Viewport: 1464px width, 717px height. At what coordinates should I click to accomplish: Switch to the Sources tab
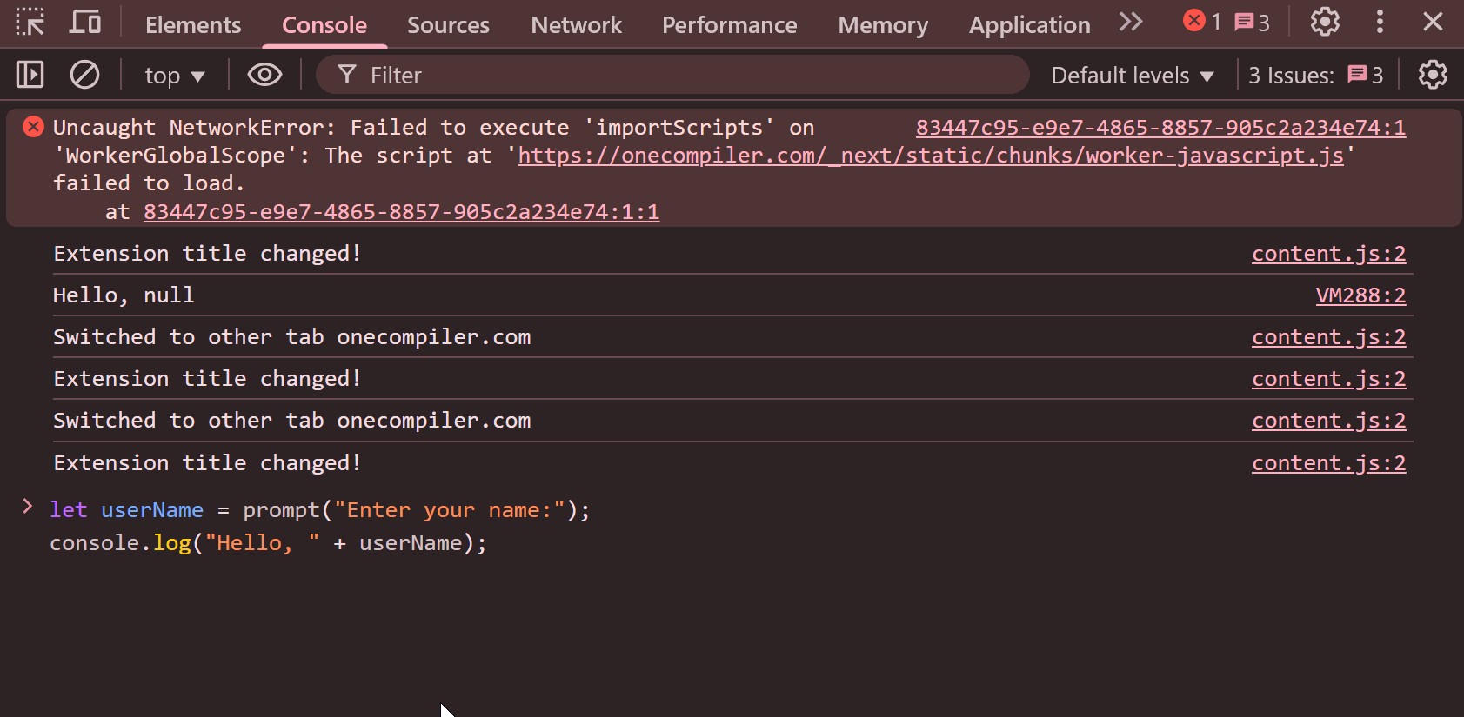pos(448,25)
